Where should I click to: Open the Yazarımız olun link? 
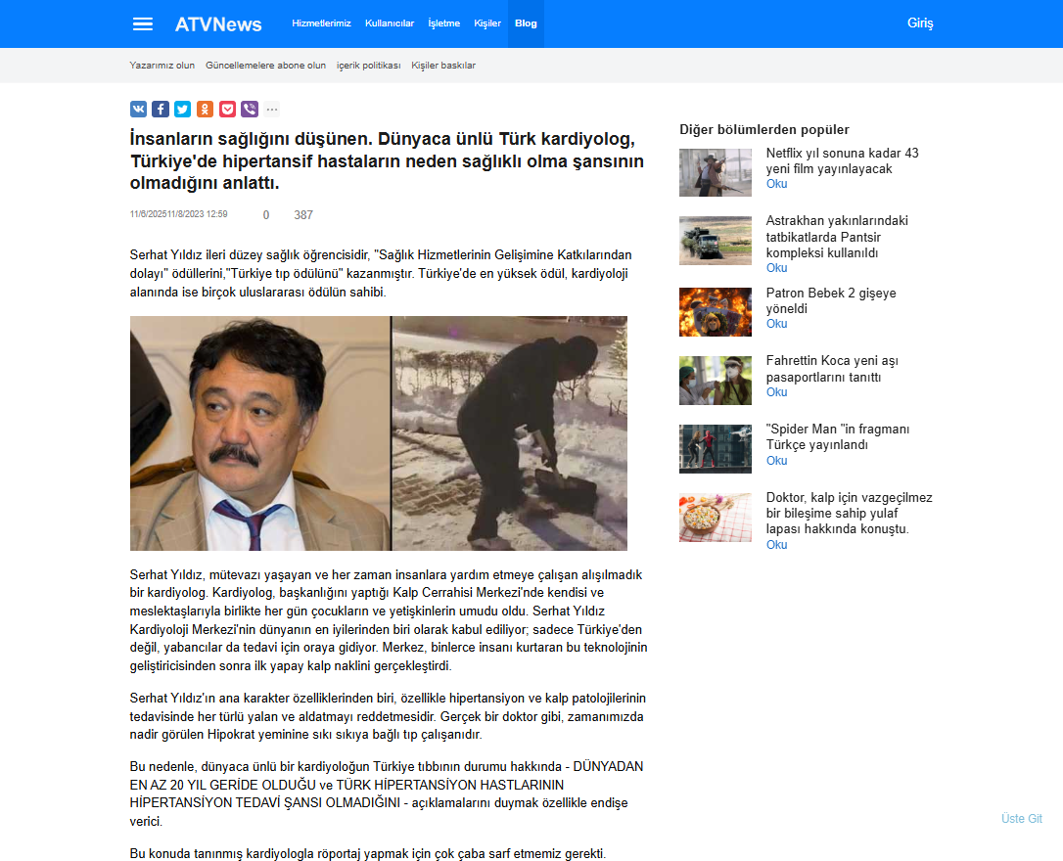162,66
